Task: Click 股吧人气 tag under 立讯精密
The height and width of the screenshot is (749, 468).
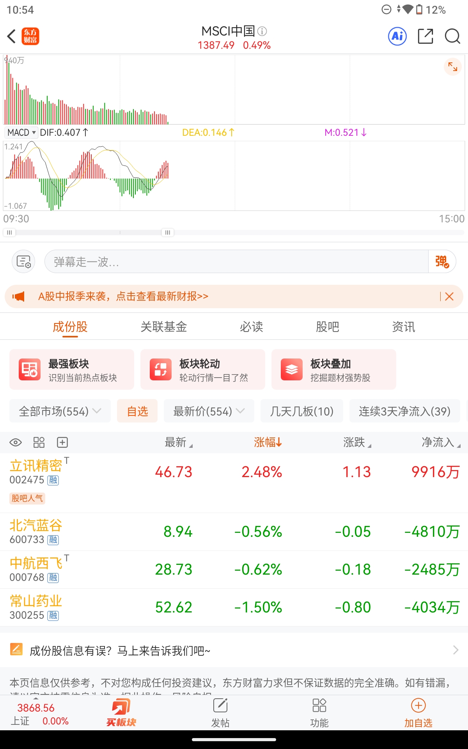Action: pyautogui.click(x=27, y=498)
